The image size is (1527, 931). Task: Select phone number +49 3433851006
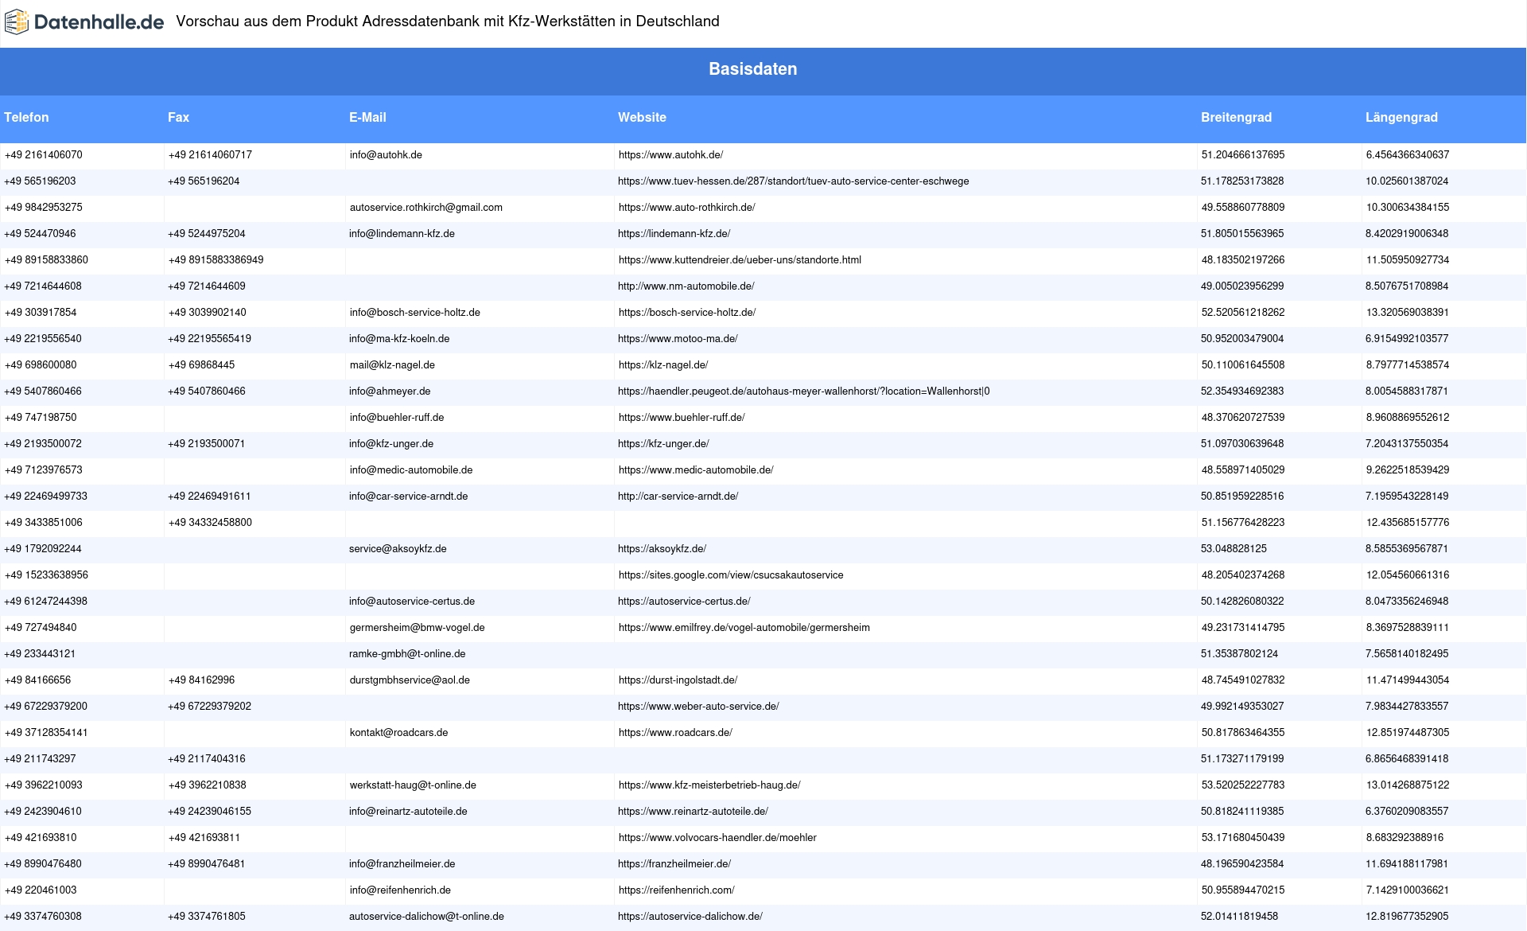44,523
